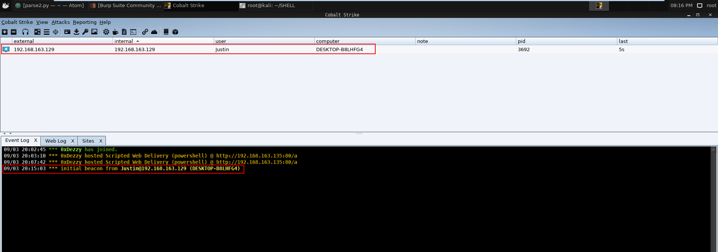Sort sessions by the computer column header
The width and height of the screenshot is (718, 252).
coord(365,41)
